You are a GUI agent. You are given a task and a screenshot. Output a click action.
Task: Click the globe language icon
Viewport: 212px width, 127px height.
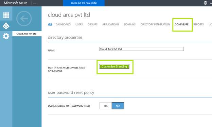point(205,3)
